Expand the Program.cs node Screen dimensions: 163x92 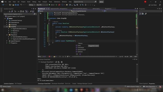[7, 43]
